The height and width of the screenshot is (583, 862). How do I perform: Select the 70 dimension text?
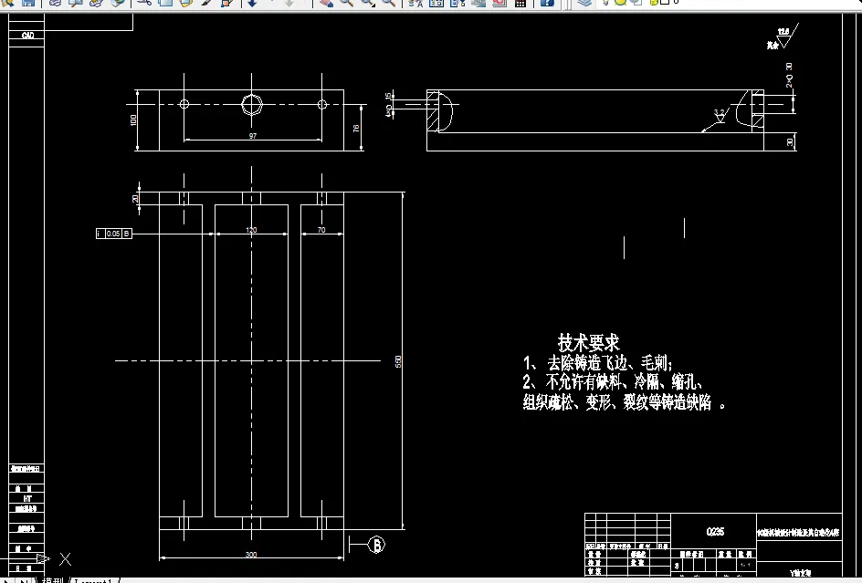click(321, 230)
